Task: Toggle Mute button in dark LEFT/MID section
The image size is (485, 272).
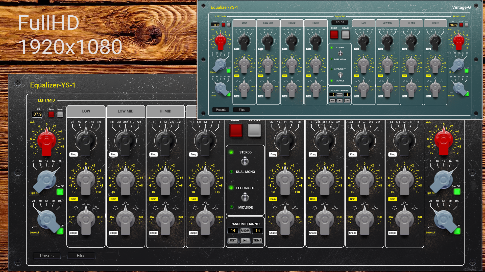Action: pos(60,114)
